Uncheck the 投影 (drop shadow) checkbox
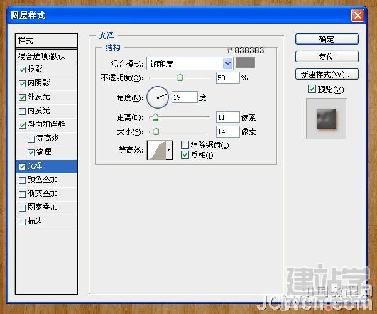377x314 pixels. (22, 70)
